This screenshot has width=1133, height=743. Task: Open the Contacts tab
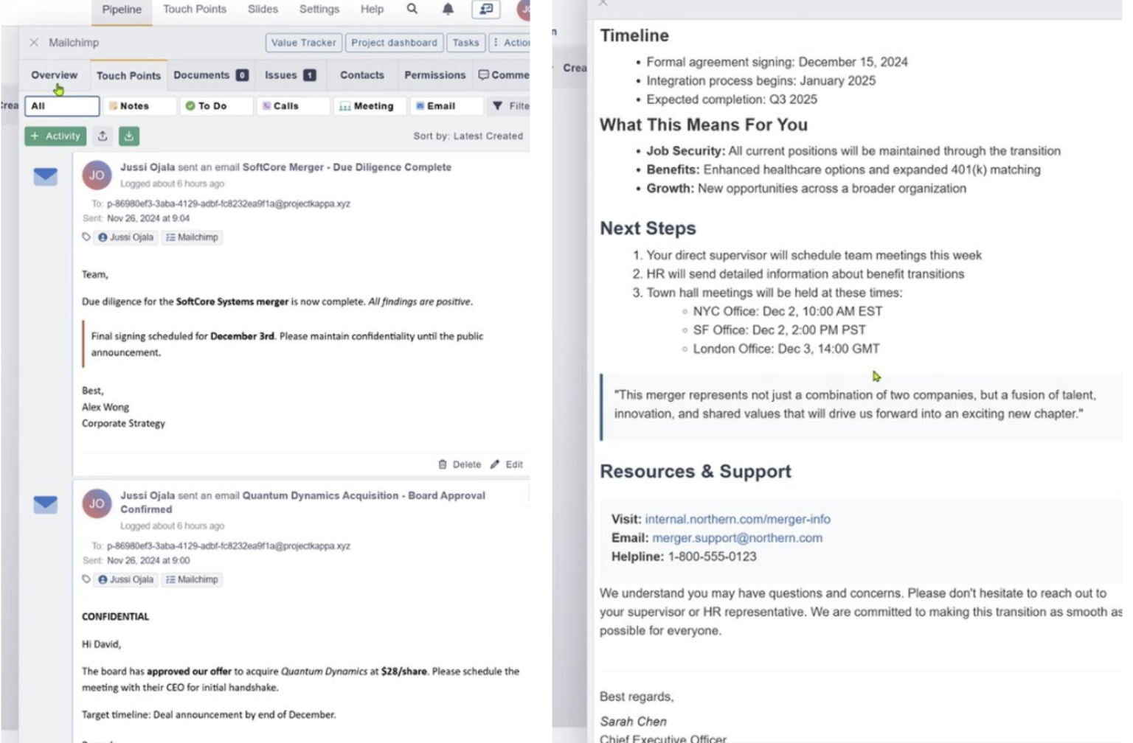(362, 75)
